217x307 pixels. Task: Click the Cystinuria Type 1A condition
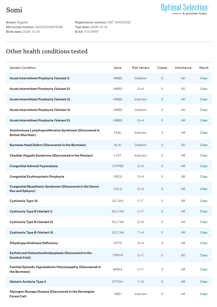[x=24, y=201]
